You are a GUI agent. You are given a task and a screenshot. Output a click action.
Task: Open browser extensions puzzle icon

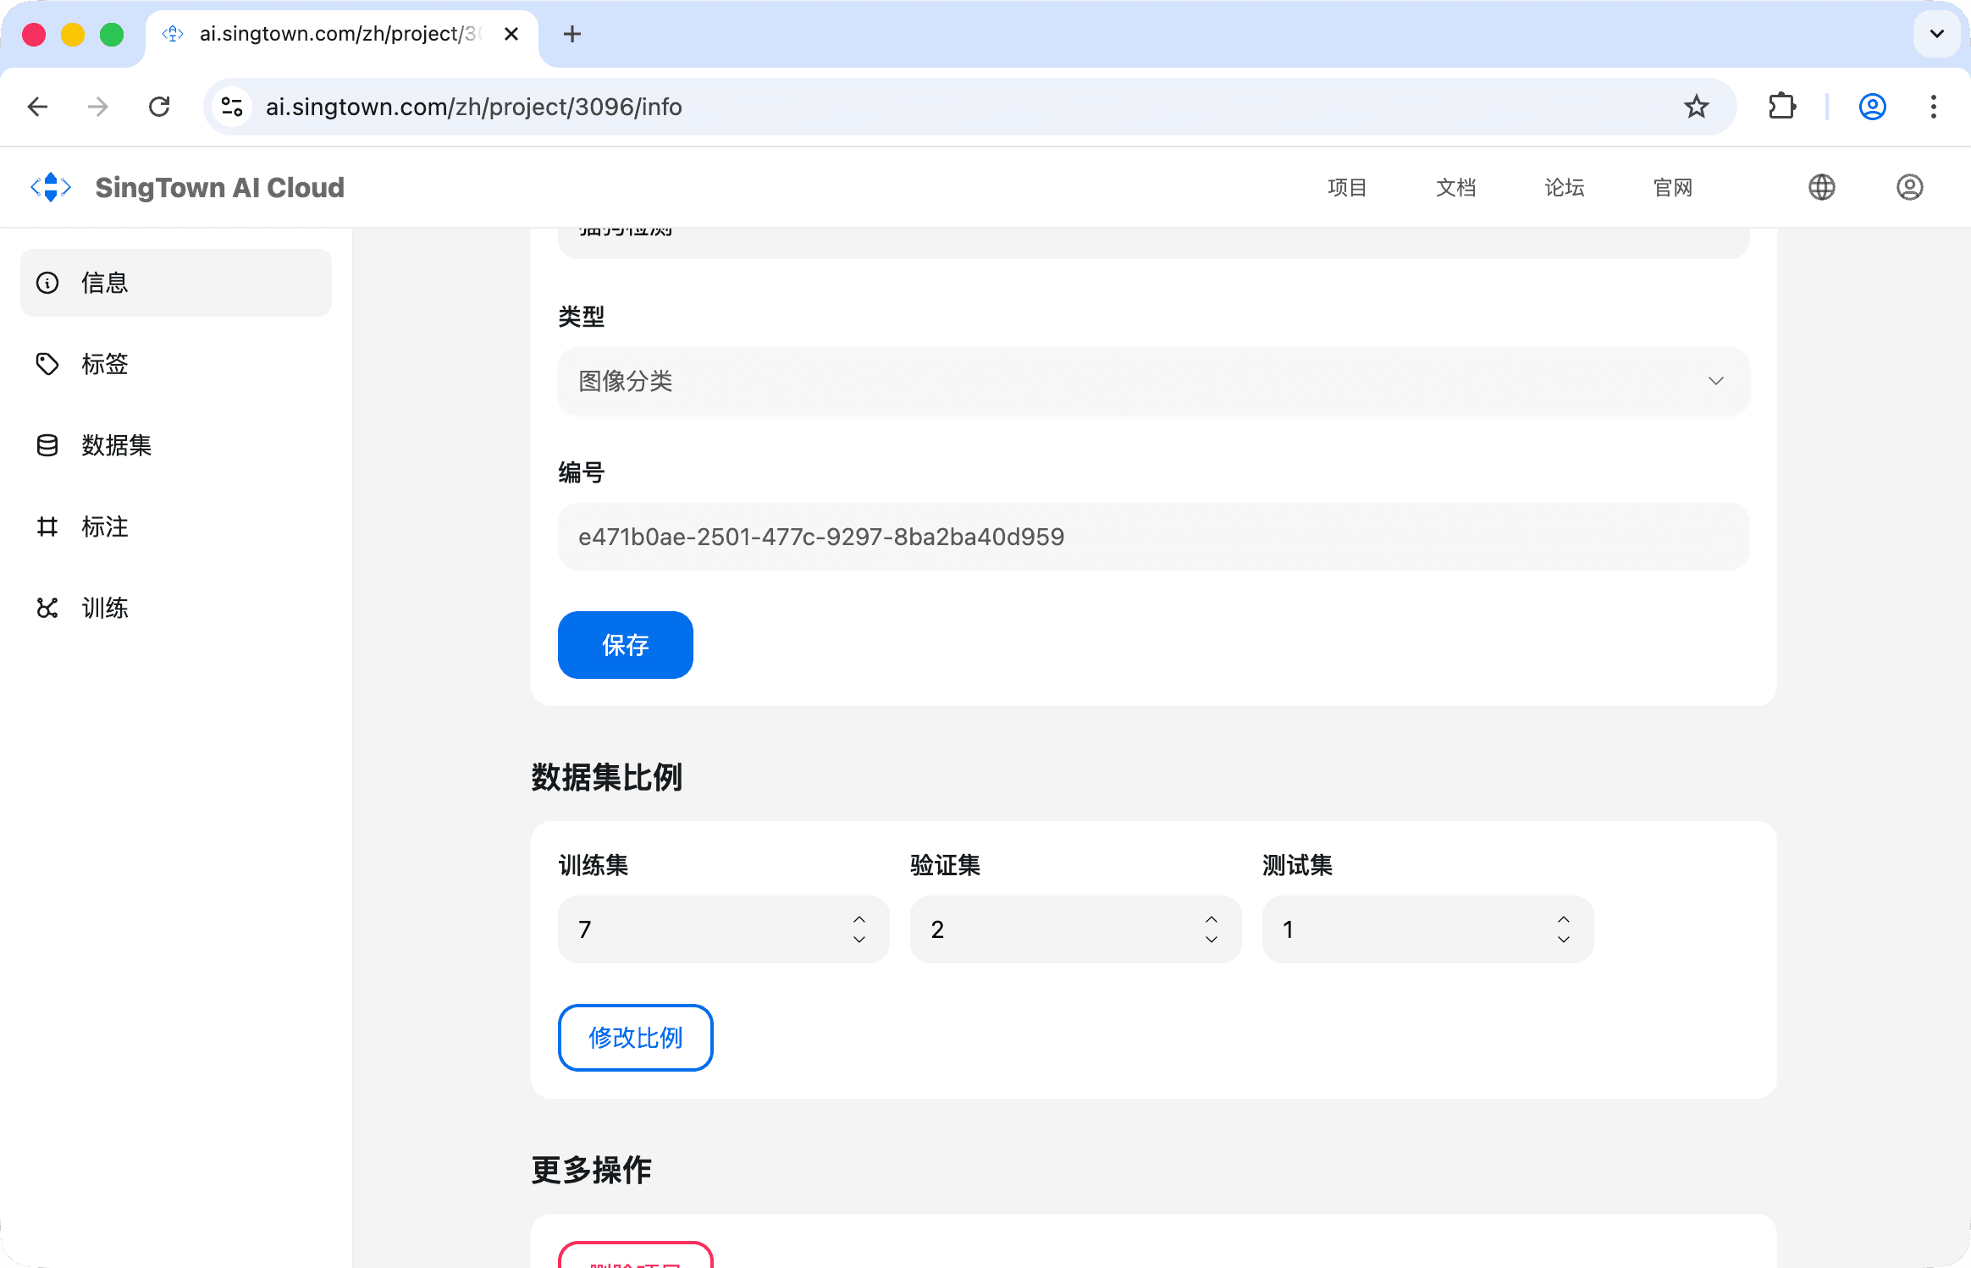tap(1782, 107)
